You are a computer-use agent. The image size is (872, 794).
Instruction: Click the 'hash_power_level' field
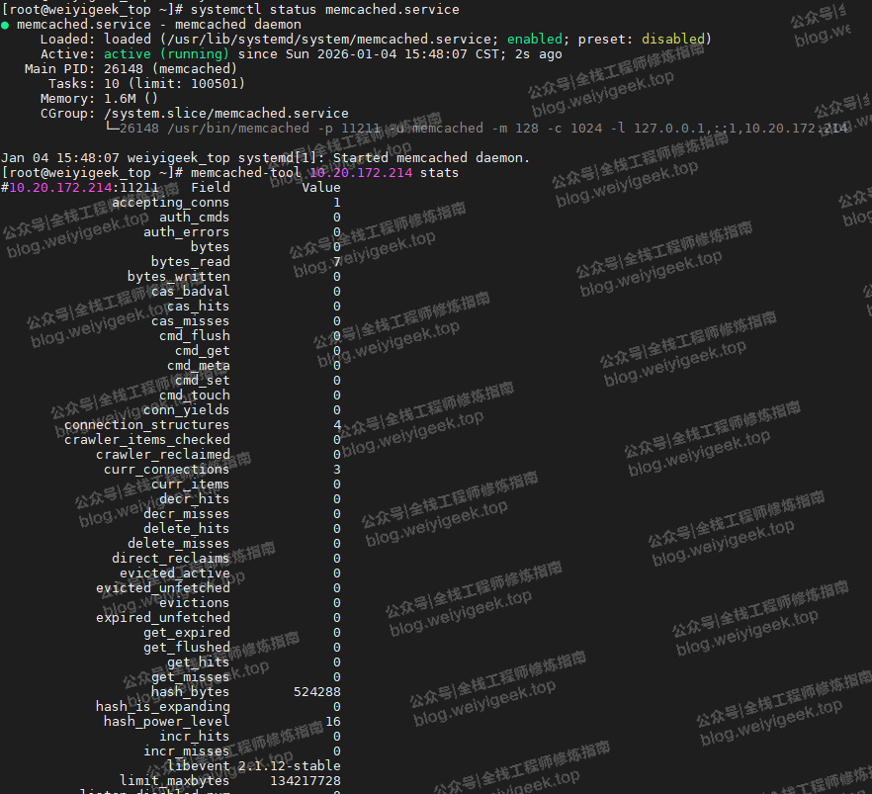pyautogui.click(x=167, y=722)
